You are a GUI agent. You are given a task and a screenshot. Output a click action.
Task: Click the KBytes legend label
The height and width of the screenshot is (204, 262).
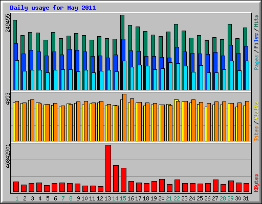pyautogui.click(x=256, y=183)
